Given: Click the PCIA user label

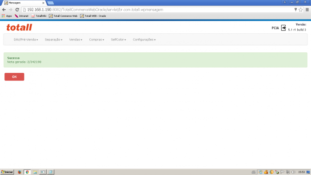Looking at the screenshot, I should (x=275, y=28).
